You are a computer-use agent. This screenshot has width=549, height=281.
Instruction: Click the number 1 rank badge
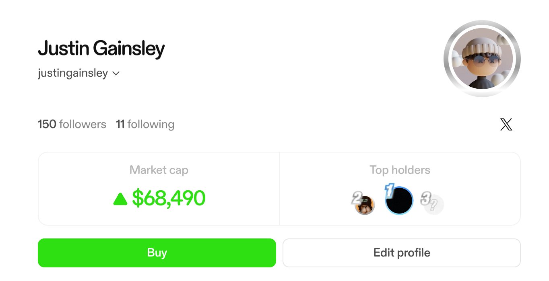[389, 190]
